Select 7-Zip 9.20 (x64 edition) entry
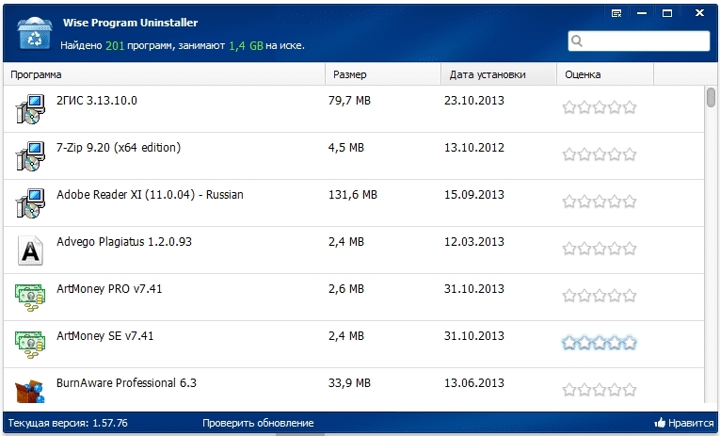 pyautogui.click(x=119, y=148)
